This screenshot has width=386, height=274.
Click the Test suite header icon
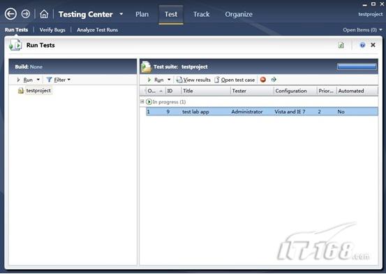click(x=146, y=67)
